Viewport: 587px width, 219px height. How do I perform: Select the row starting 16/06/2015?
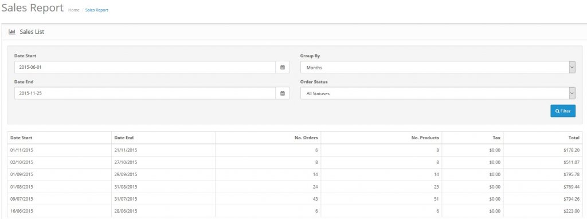click(x=295, y=211)
